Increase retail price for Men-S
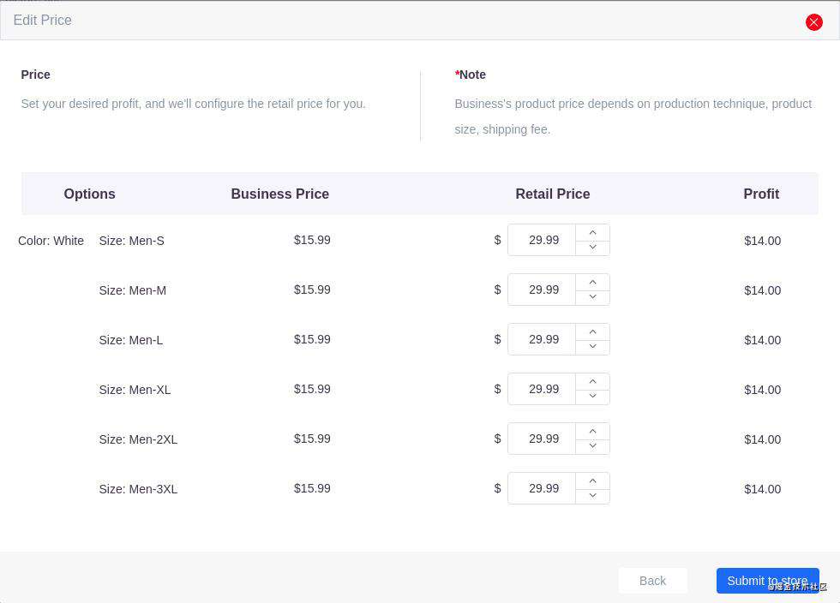The height and width of the screenshot is (603, 840). [592, 232]
